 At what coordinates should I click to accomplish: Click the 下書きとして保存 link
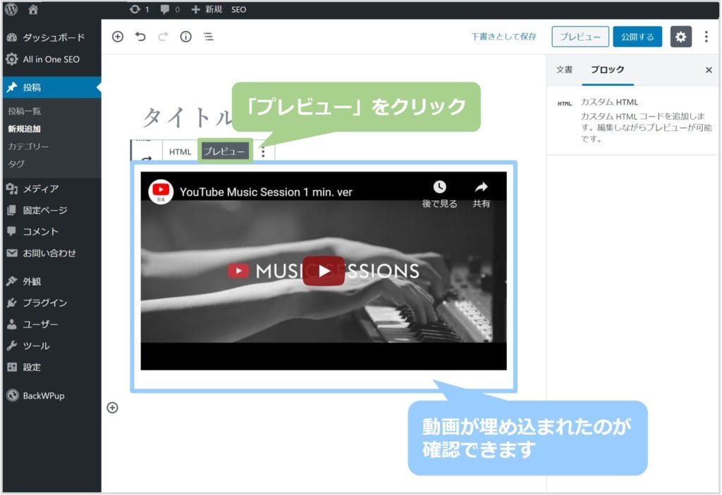(503, 37)
